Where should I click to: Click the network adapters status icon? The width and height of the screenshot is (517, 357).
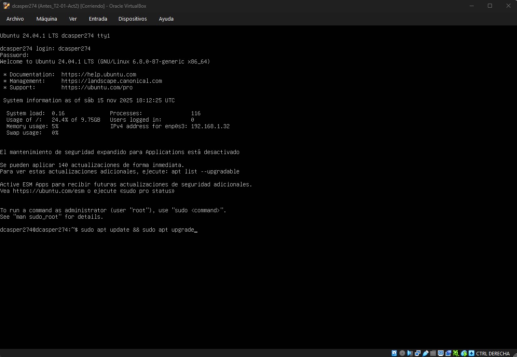pyautogui.click(x=417, y=353)
